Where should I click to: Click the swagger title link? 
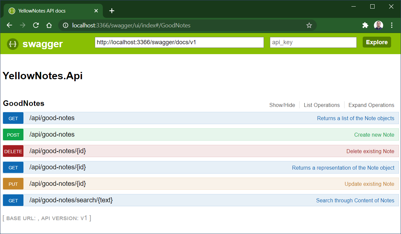click(43, 44)
